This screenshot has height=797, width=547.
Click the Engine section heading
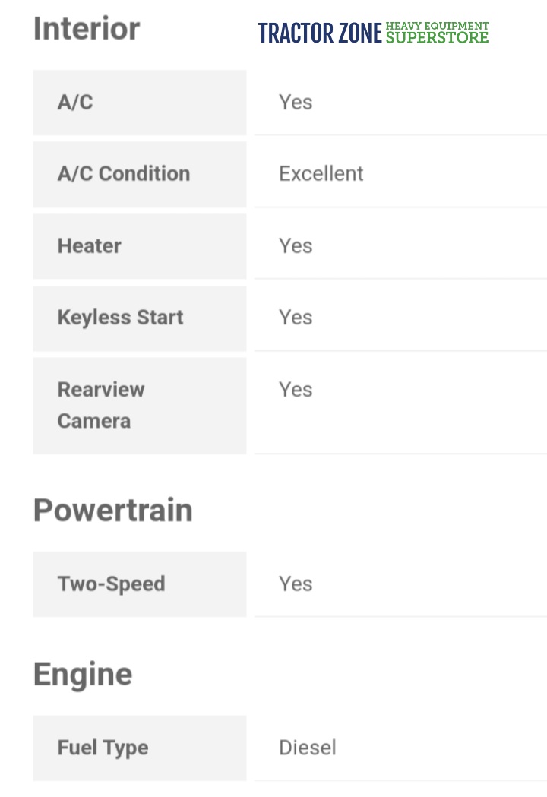tap(83, 674)
